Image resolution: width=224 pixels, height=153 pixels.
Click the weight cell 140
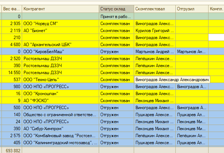pyautogui.click(x=12, y=115)
